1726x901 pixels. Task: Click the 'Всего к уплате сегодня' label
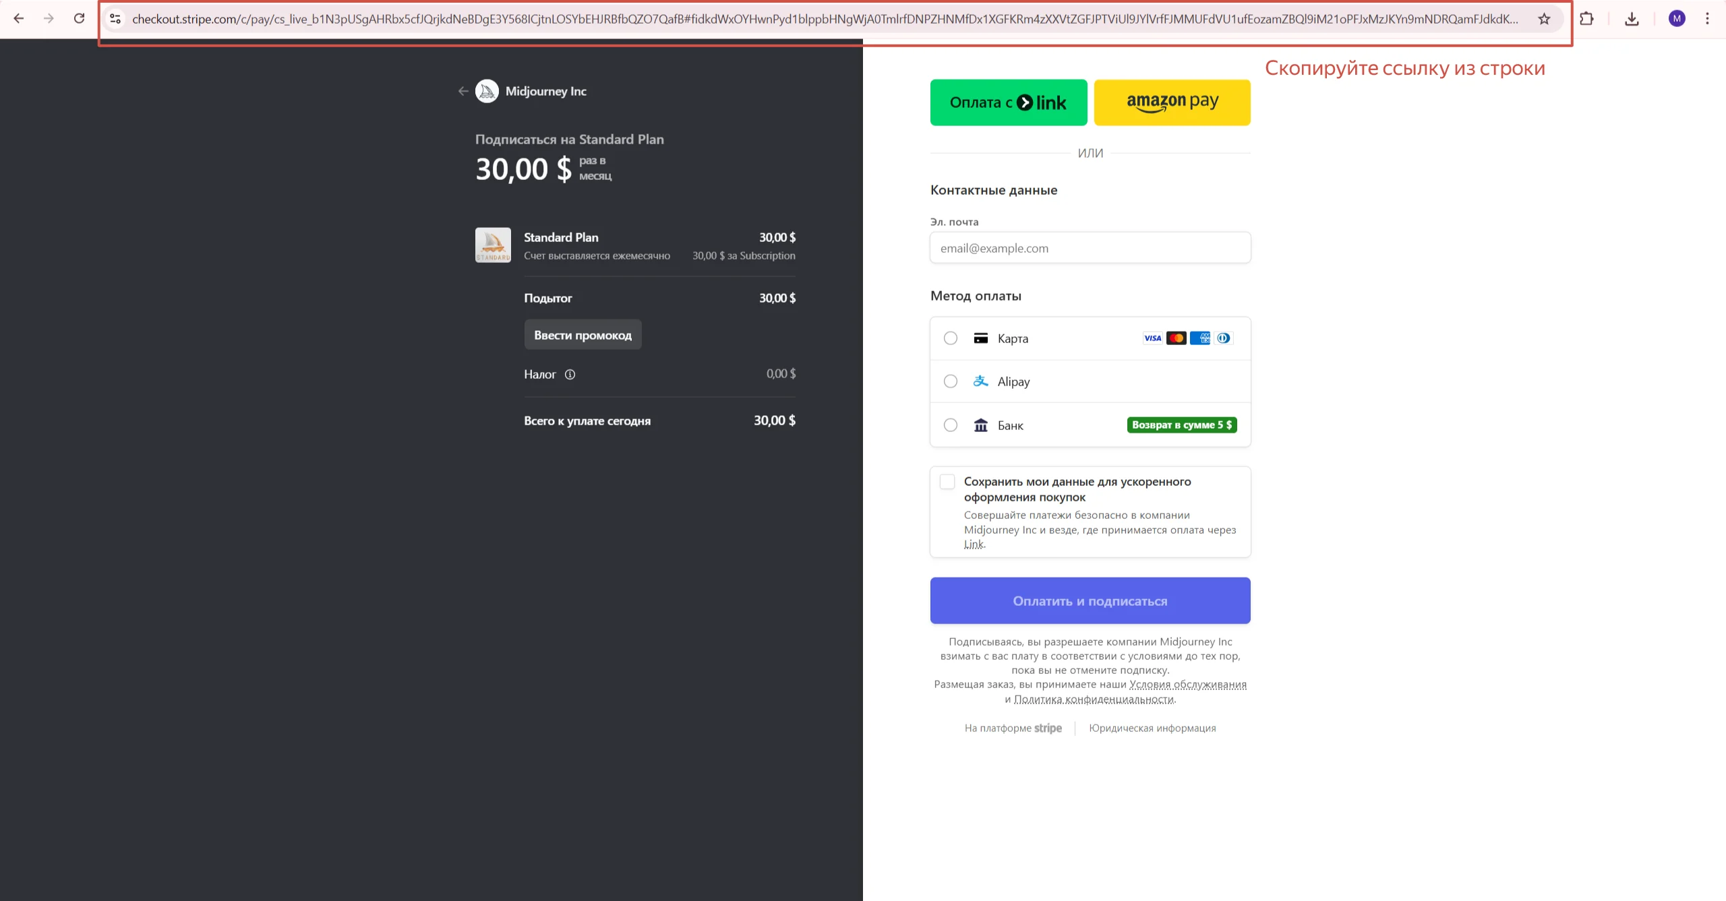click(587, 421)
